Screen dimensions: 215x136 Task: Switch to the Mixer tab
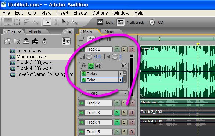pyautogui.click(x=110, y=32)
